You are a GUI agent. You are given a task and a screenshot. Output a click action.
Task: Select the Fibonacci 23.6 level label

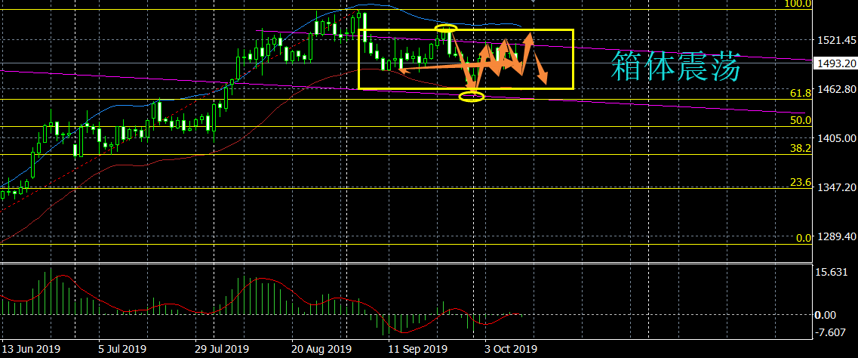(801, 182)
